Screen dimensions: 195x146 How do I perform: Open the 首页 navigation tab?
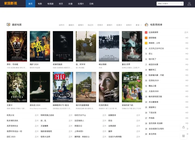(30, 4)
